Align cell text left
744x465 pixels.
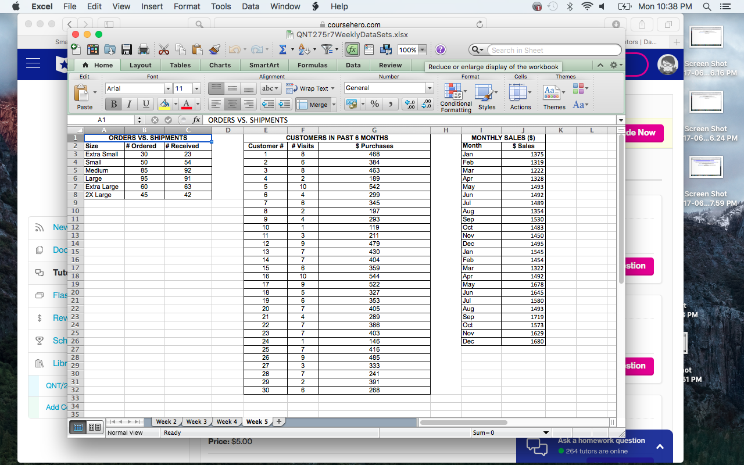216,104
